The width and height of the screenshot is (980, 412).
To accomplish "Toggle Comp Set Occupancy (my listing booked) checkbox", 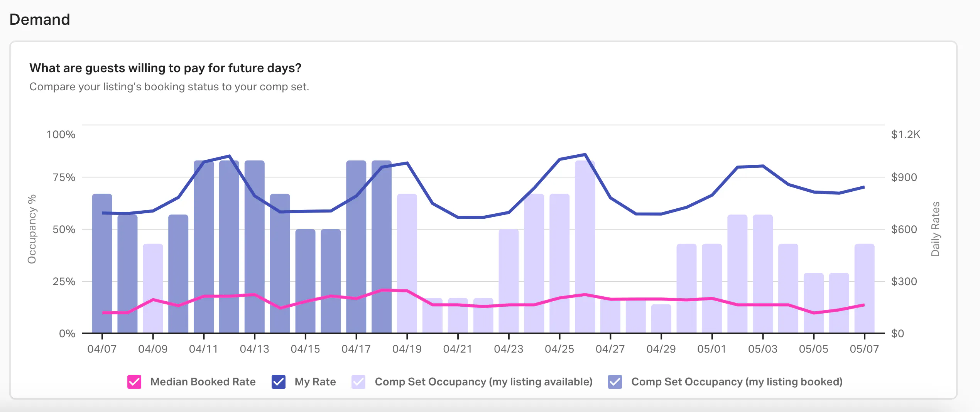I will tap(615, 382).
